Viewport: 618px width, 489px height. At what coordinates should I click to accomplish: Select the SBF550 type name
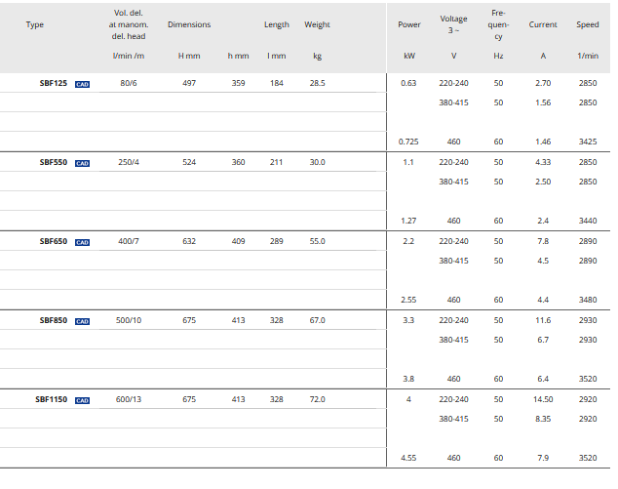tap(53, 163)
